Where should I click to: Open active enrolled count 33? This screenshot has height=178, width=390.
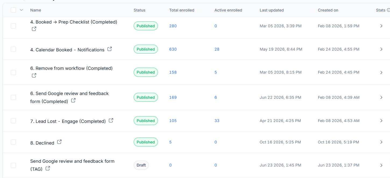217,121
